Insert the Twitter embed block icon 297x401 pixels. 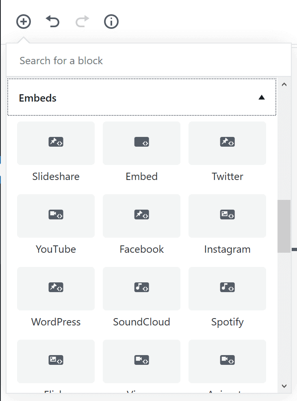(227, 142)
